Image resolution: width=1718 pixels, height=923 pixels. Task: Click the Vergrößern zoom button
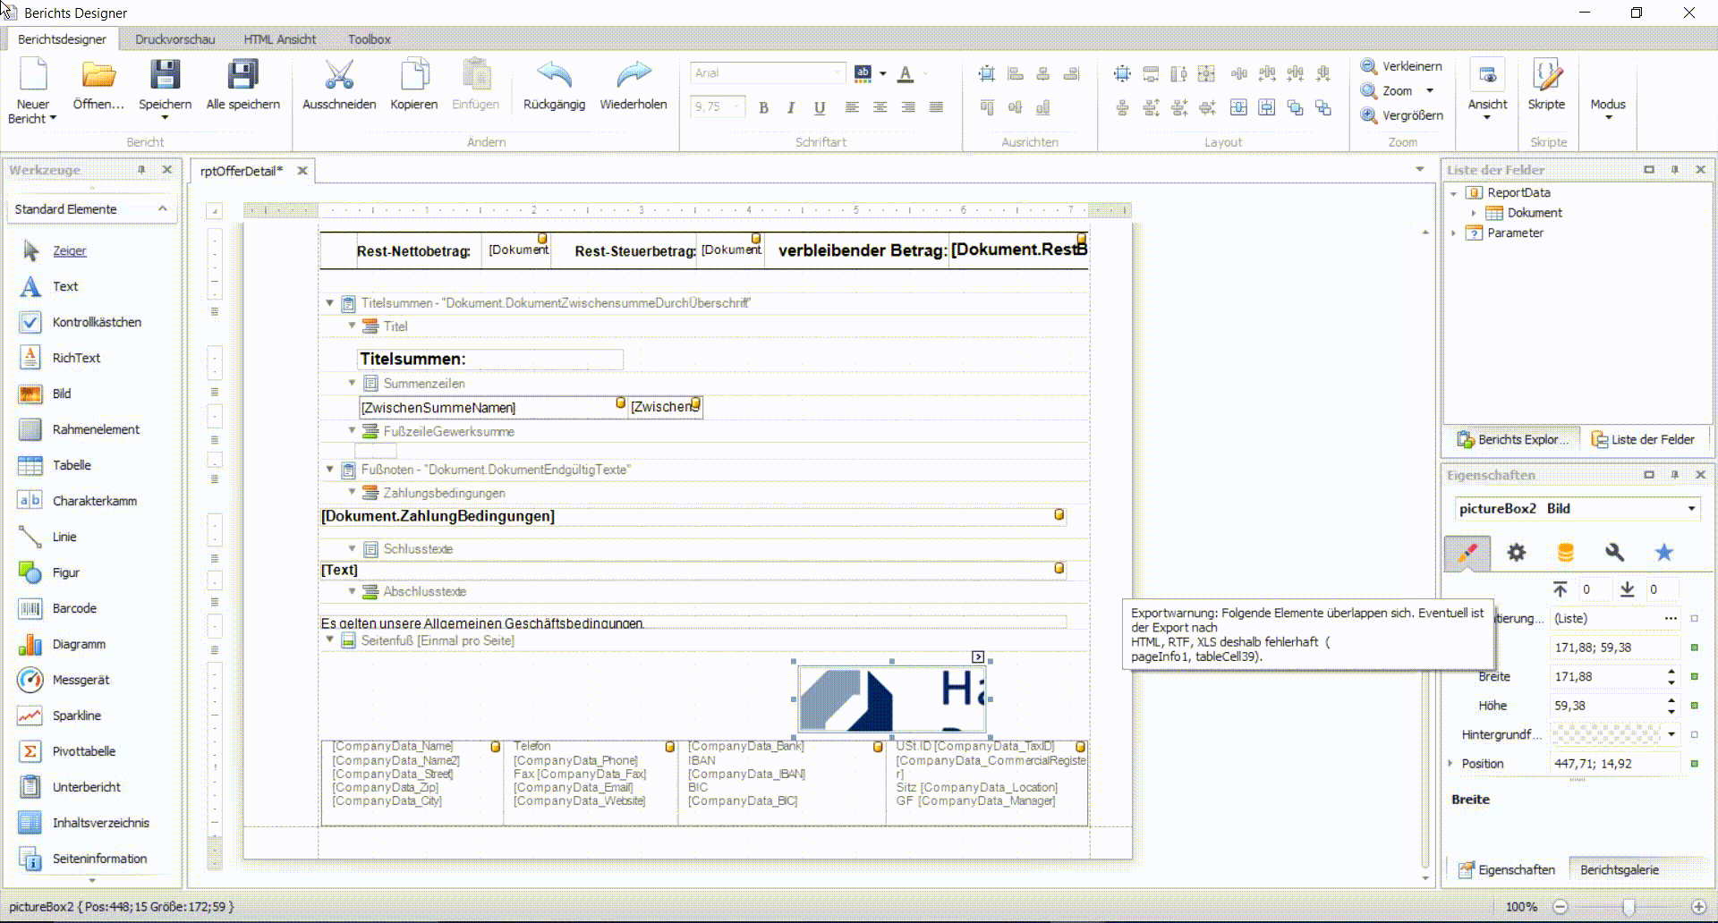(1402, 115)
